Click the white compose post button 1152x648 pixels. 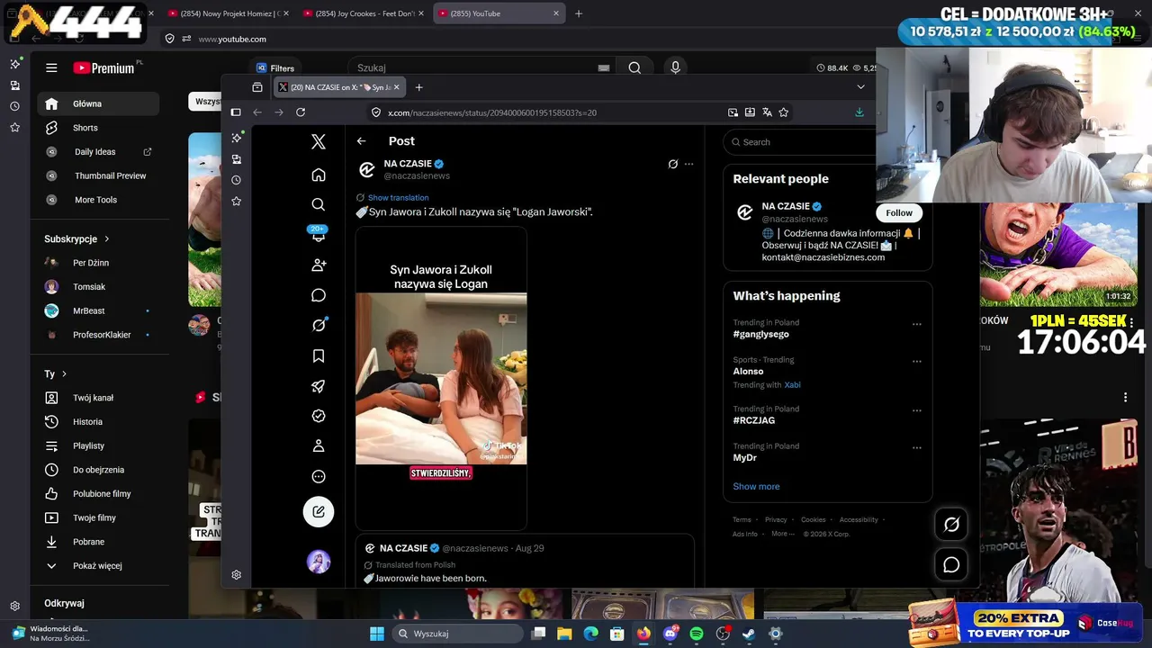coord(319,511)
